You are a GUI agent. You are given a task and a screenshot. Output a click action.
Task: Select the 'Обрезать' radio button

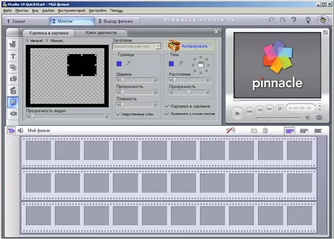47,41
